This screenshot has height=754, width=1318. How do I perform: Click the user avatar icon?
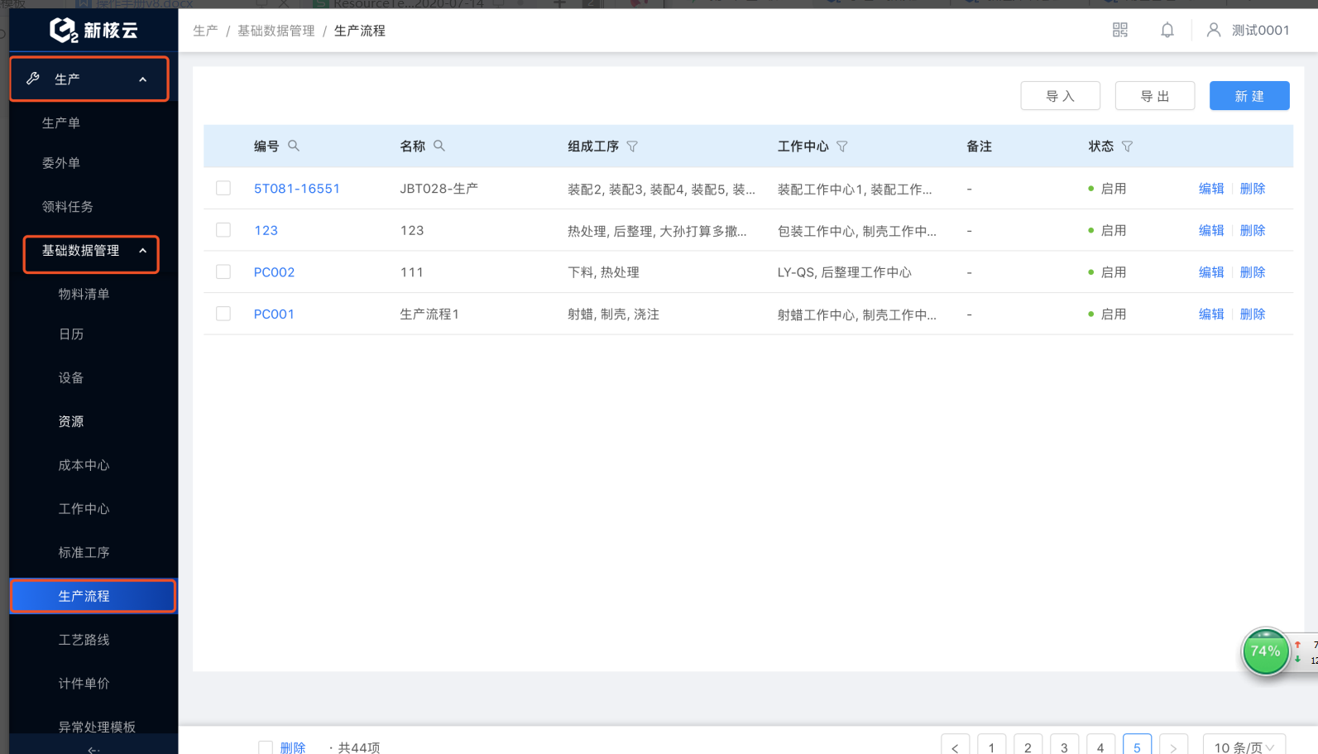point(1214,30)
